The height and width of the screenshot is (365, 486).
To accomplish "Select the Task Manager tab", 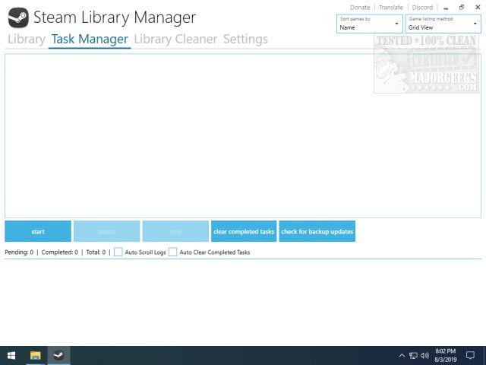I will [x=90, y=39].
